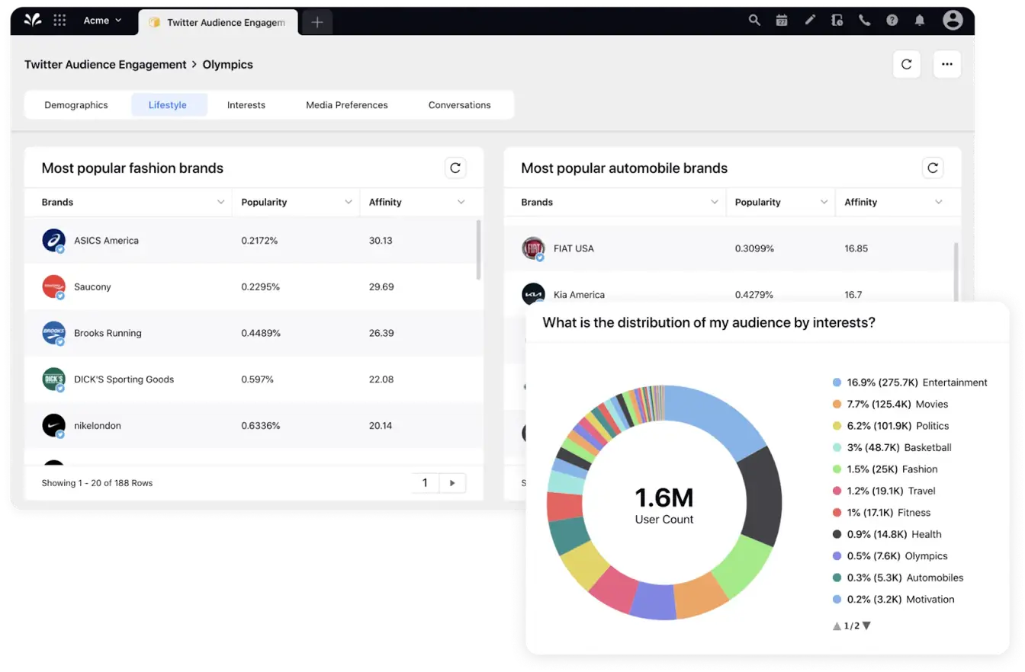Screen dimensions: 1025x672
Task: Open the app launcher grid icon
Action: [x=59, y=20]
